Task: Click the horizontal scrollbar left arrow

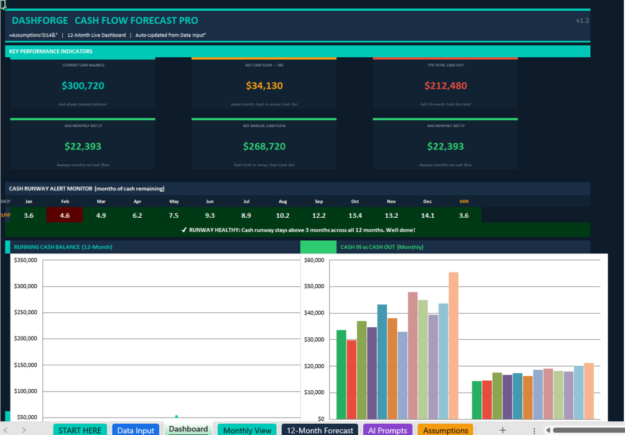Action: [549, 430]
